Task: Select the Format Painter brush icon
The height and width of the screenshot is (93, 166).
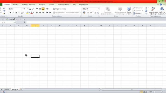Action: (x=4, y=13)
